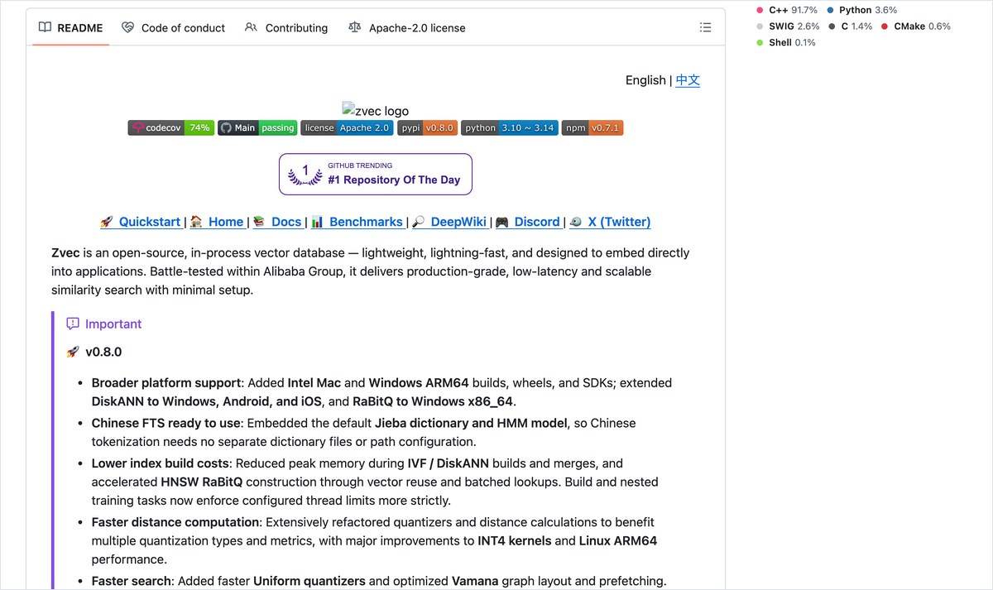Open the X (Twitter) link
993x590 pixels.
point(610,222)
